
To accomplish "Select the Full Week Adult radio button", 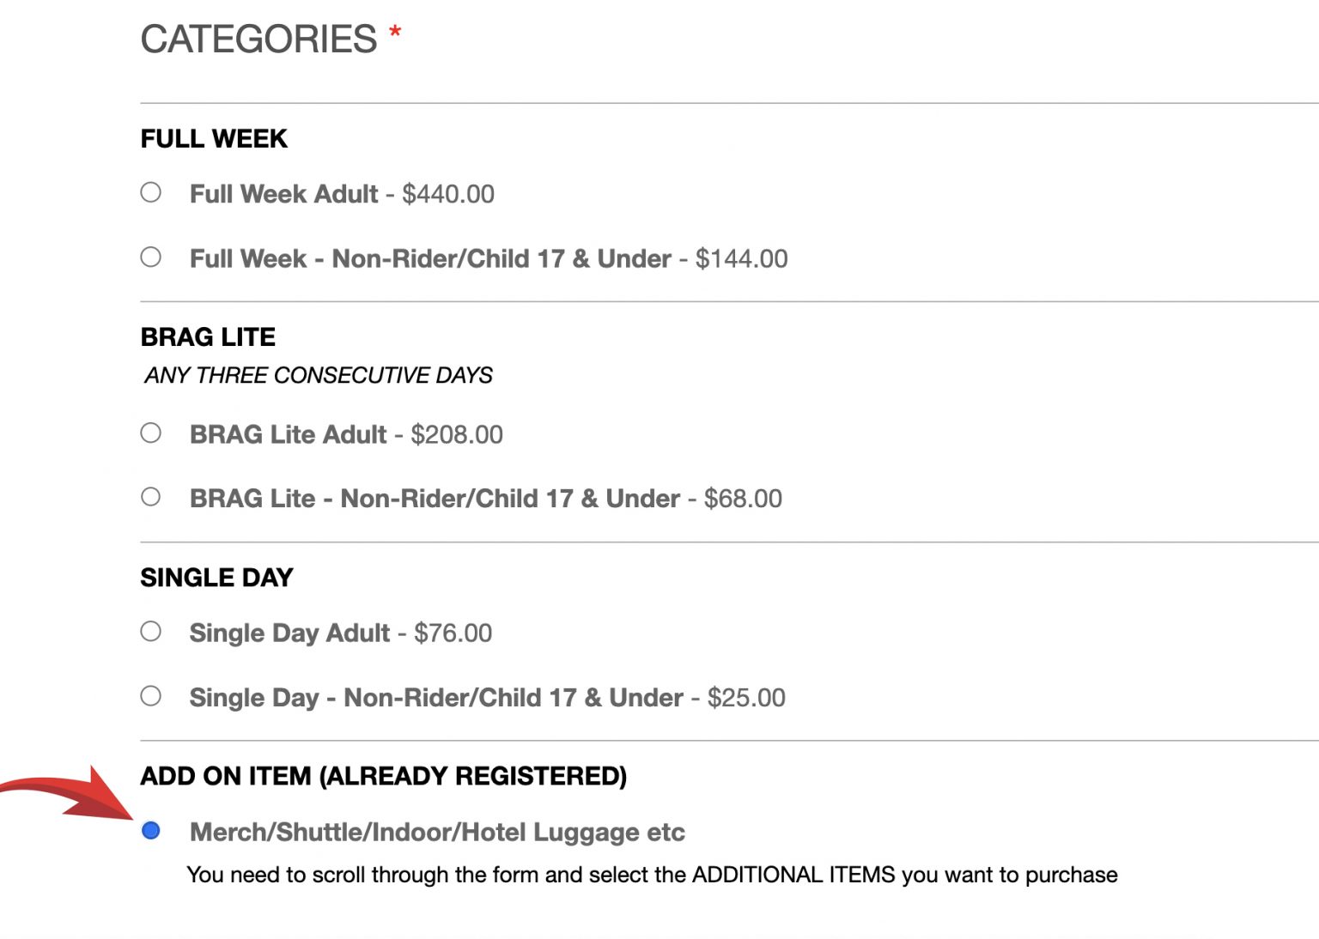I will (151, 192).
